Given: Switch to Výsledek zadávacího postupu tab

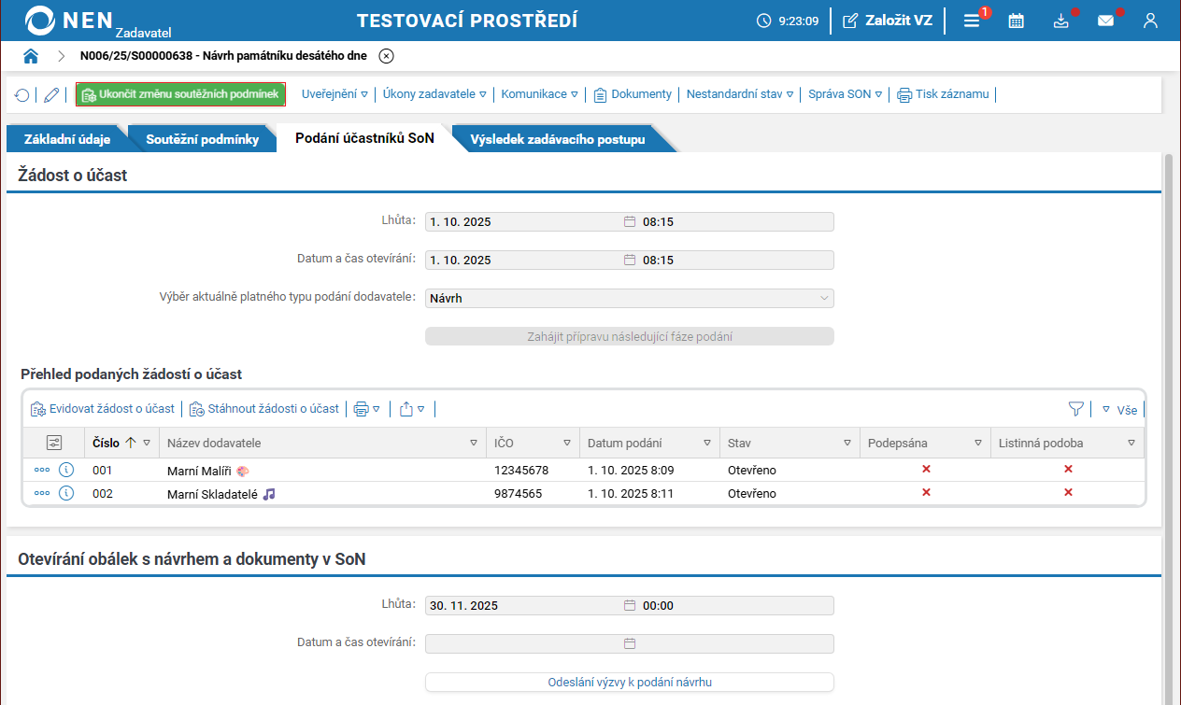Looking at the screenshot, I should pyautogui.click(x=558, y=139).
